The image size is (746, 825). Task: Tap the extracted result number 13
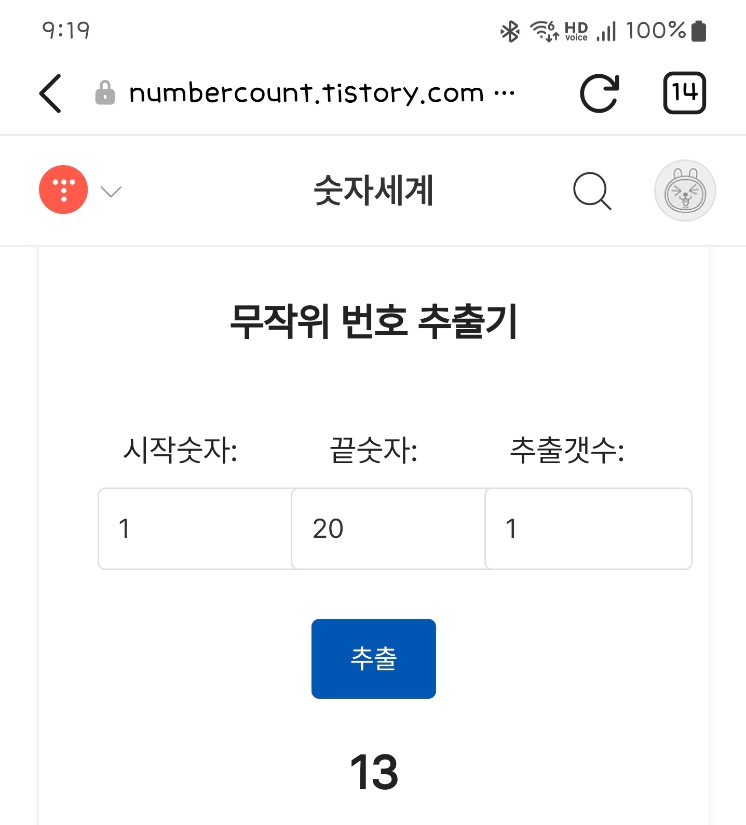pyautogui.click(x=374, y=773)
